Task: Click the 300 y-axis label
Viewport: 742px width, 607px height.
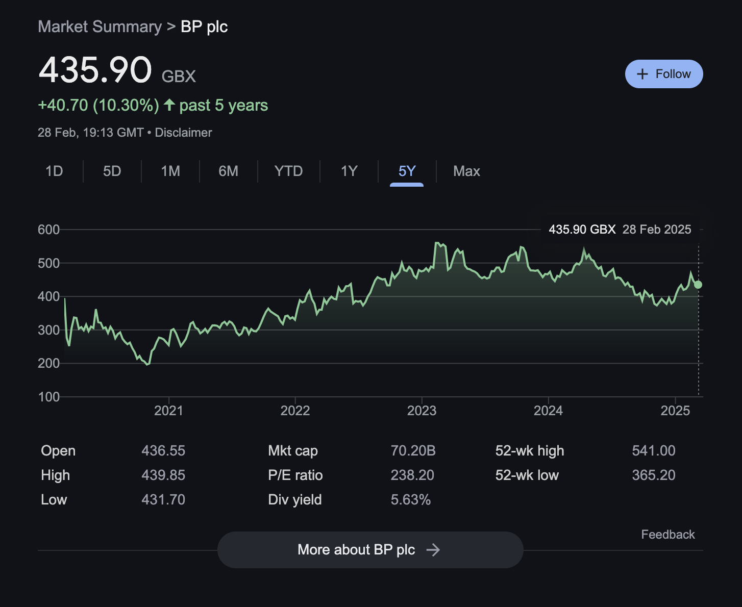Action: [x=48, y=330]
